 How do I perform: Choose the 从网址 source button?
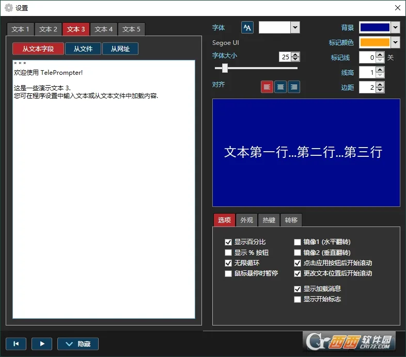tap(120, 48)
